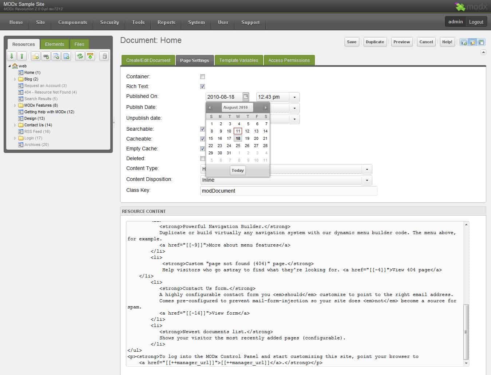Screen dimensions: 491x375
Task: Open the Content Disposition dropdown arrow
Action: pyautogui.click(x=367, y=180)
